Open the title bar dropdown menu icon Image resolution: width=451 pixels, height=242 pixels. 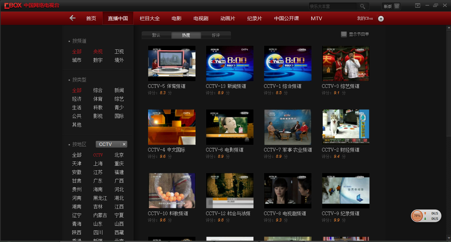pos(418,5)
